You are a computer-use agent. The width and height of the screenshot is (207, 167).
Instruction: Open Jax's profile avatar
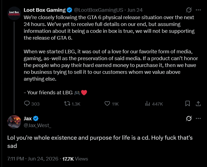[14, 122]
